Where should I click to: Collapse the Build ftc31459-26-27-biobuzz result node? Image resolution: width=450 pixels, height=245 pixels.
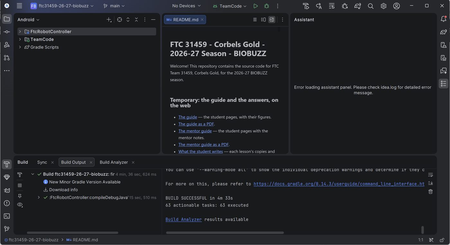pyautogui.click(x=32, y=174)
